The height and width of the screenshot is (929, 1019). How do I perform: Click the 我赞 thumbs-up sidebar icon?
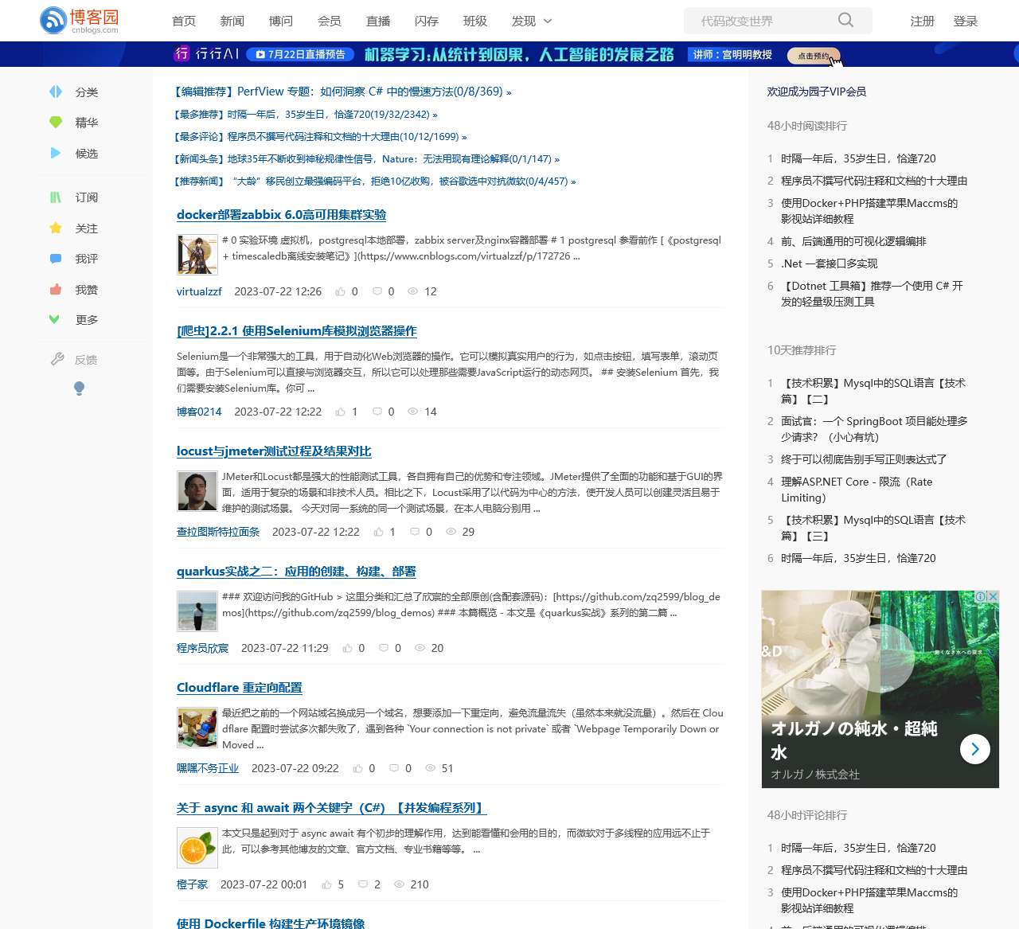pyautogui.click(x=56, y=290)
